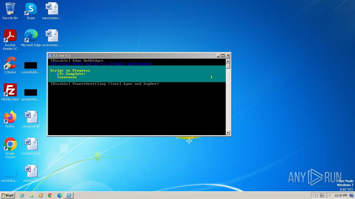The height and width of the screenshot is (199, 355).
Task: Click the '[Setting] Power option' line
Action: pos(101,64)
